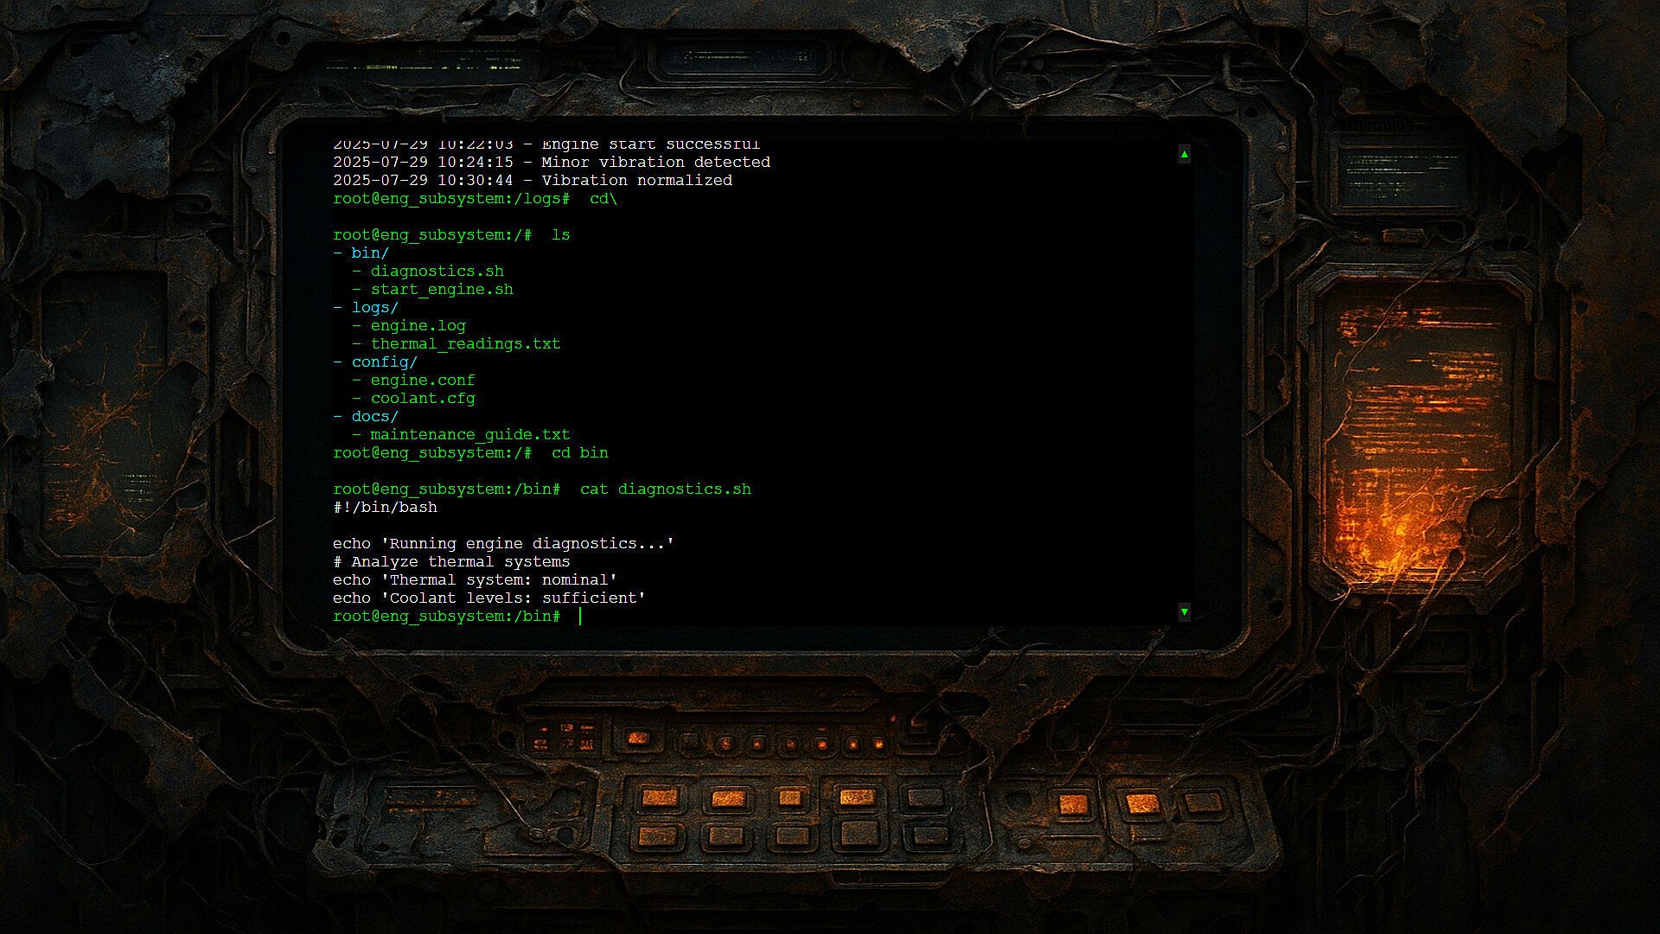Image resolution: width=1660 pixels, height=934 pixels.
Task: Click the green scroll-down arrow
Action: click(1184, 611)
